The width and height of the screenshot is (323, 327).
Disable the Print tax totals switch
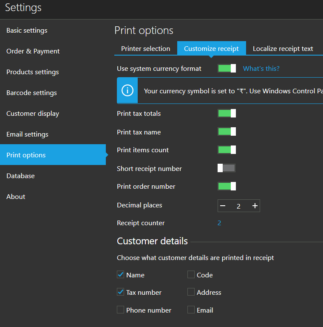pos(227,113)
